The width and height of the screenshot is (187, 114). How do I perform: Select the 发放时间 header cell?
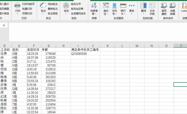(x=34, y=50)
